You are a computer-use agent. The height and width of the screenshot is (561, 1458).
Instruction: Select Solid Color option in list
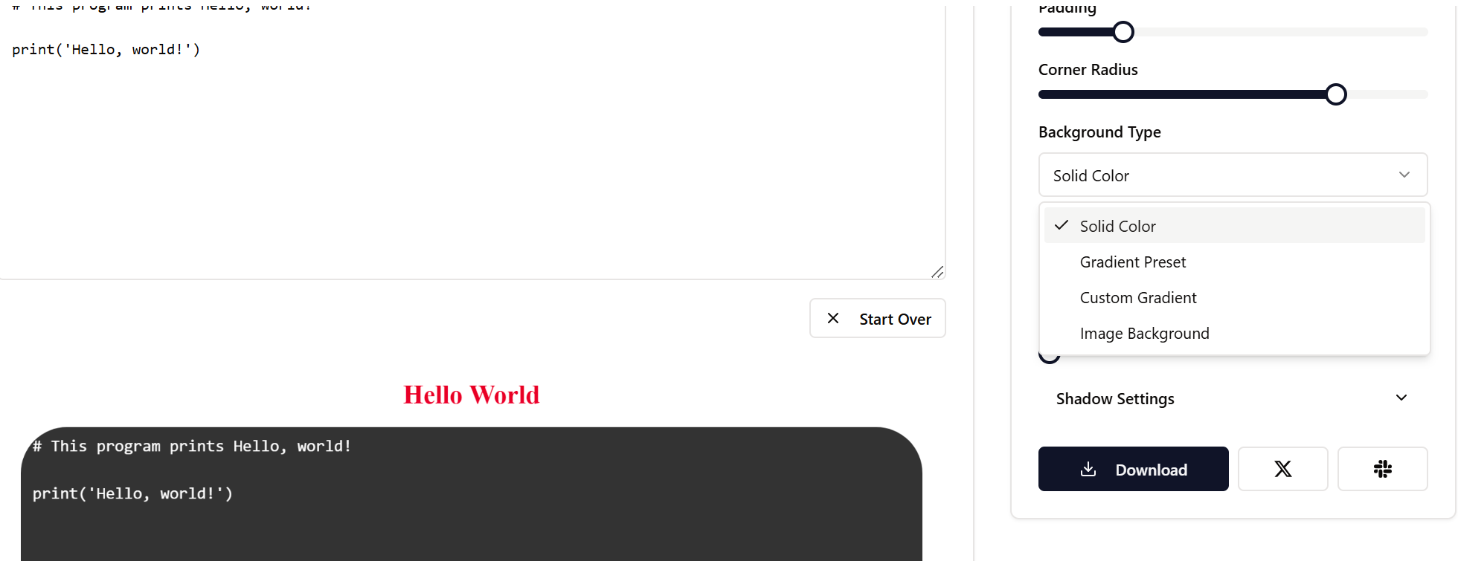point(1234,226)
